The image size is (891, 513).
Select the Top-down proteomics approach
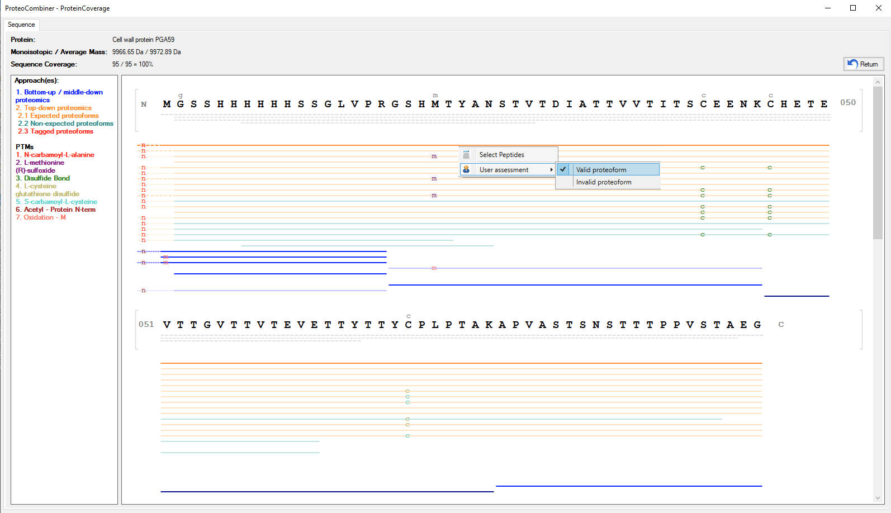(57, 108)
